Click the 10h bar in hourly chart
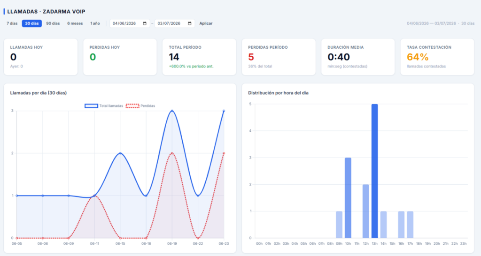This screenshot has height=256, width=481. [348, 198]
